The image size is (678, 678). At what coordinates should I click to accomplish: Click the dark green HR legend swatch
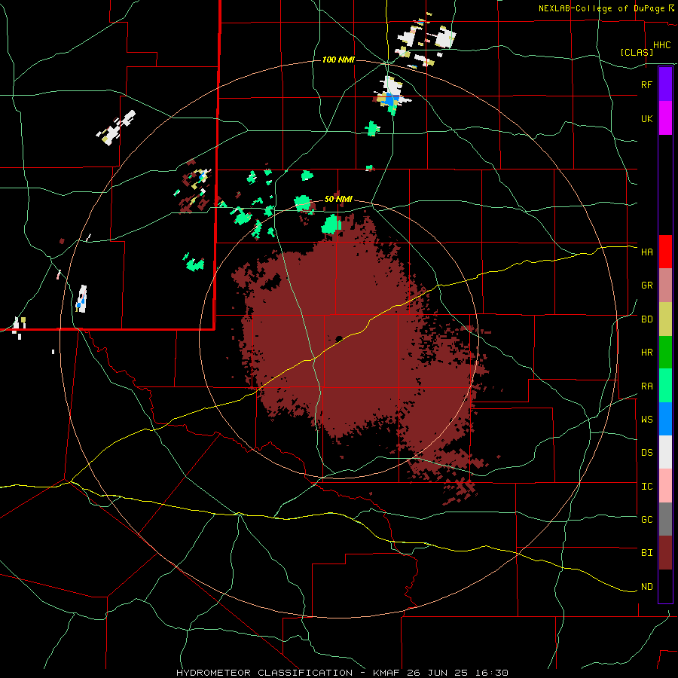point(665,353)
